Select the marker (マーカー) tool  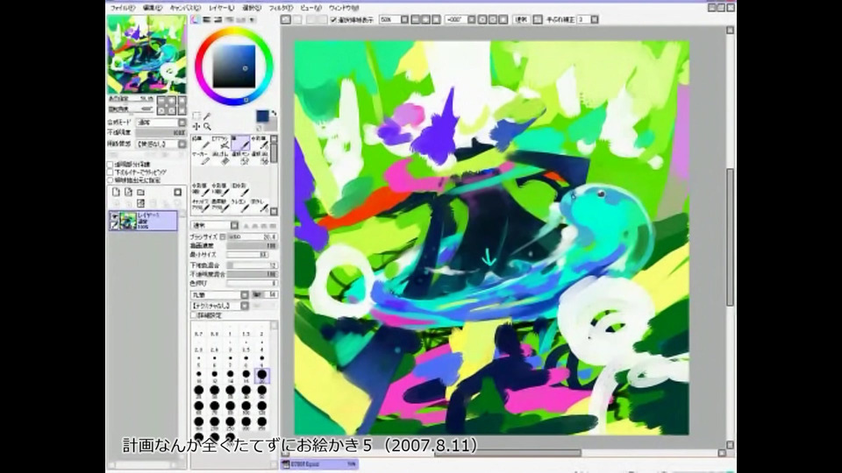[x=200, y=159]
